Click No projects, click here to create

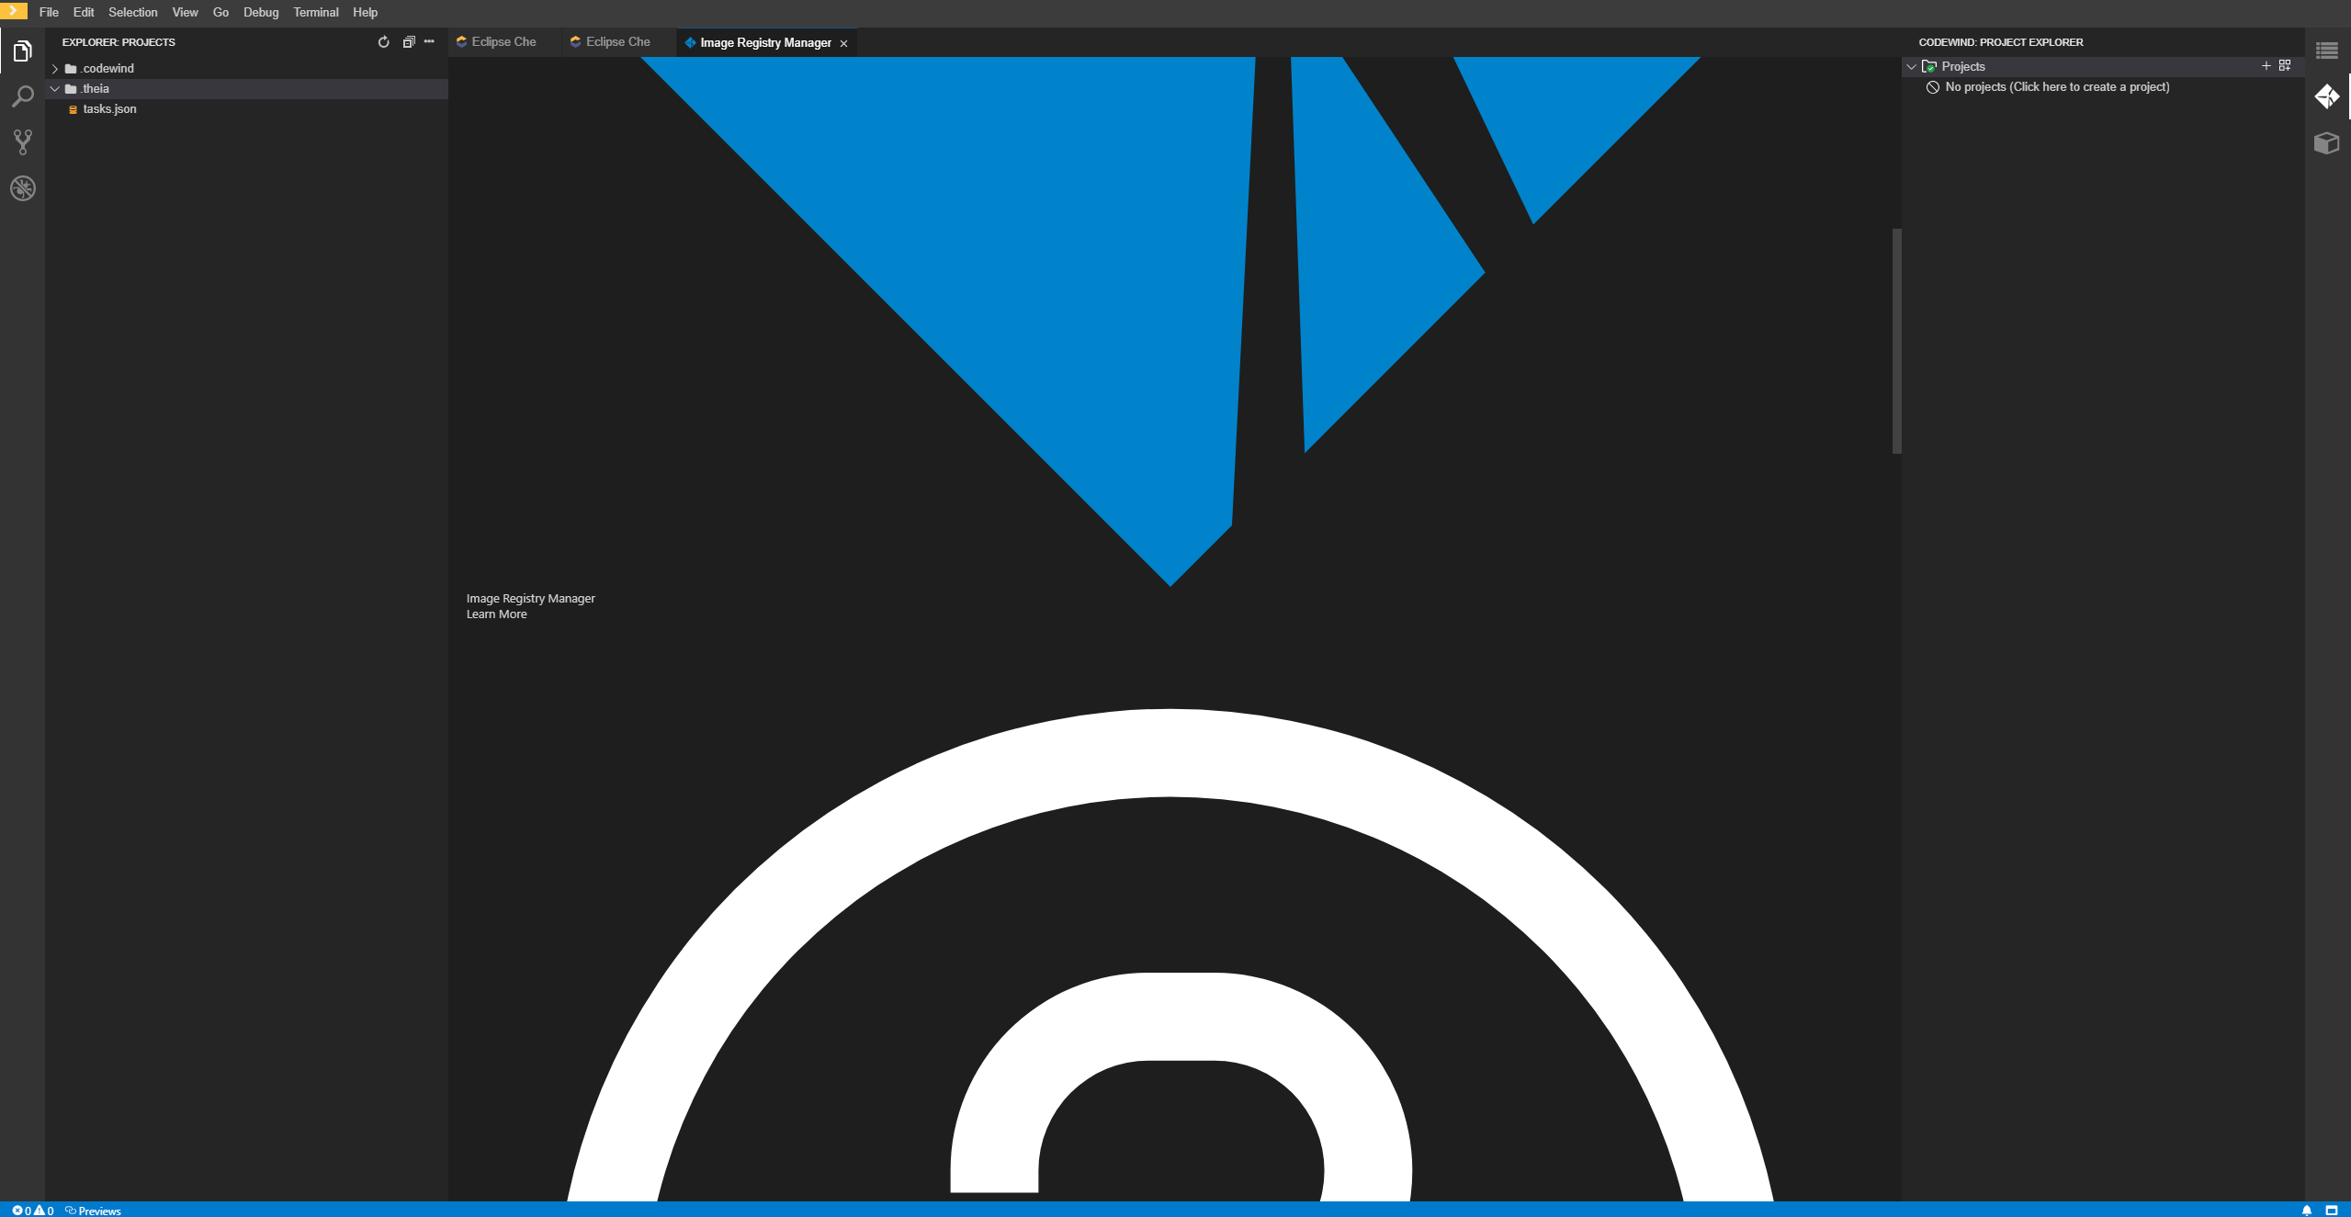tap(2057, 87)
